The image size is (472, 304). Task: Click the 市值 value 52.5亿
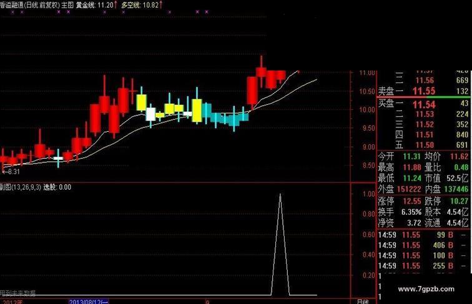[458, 178]
